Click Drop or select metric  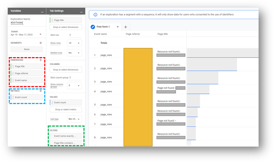(66, 110)
